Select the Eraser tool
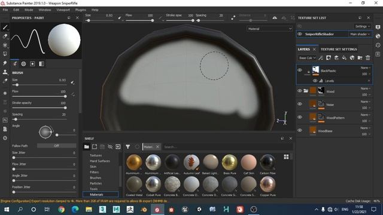Viewport: 383px width, 215px height. pos(5,36)
